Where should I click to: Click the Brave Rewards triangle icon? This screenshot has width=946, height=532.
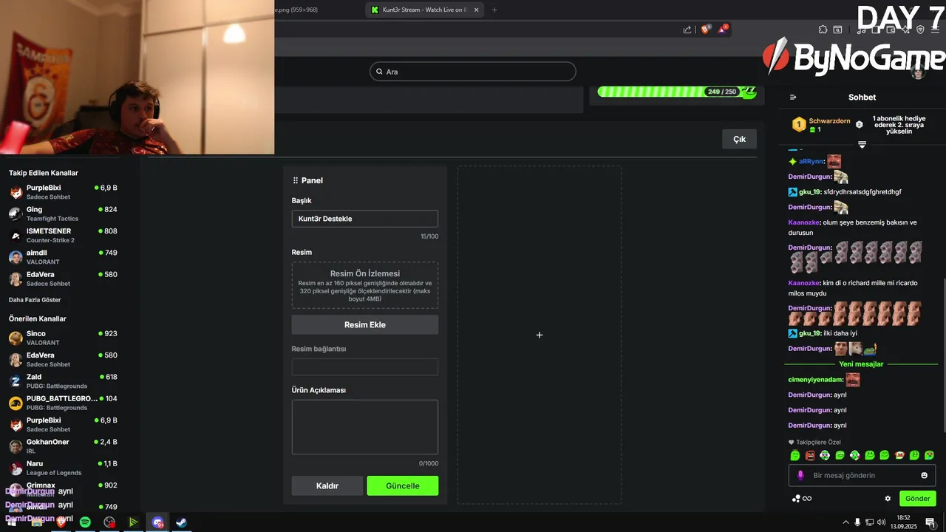[723, 30]
